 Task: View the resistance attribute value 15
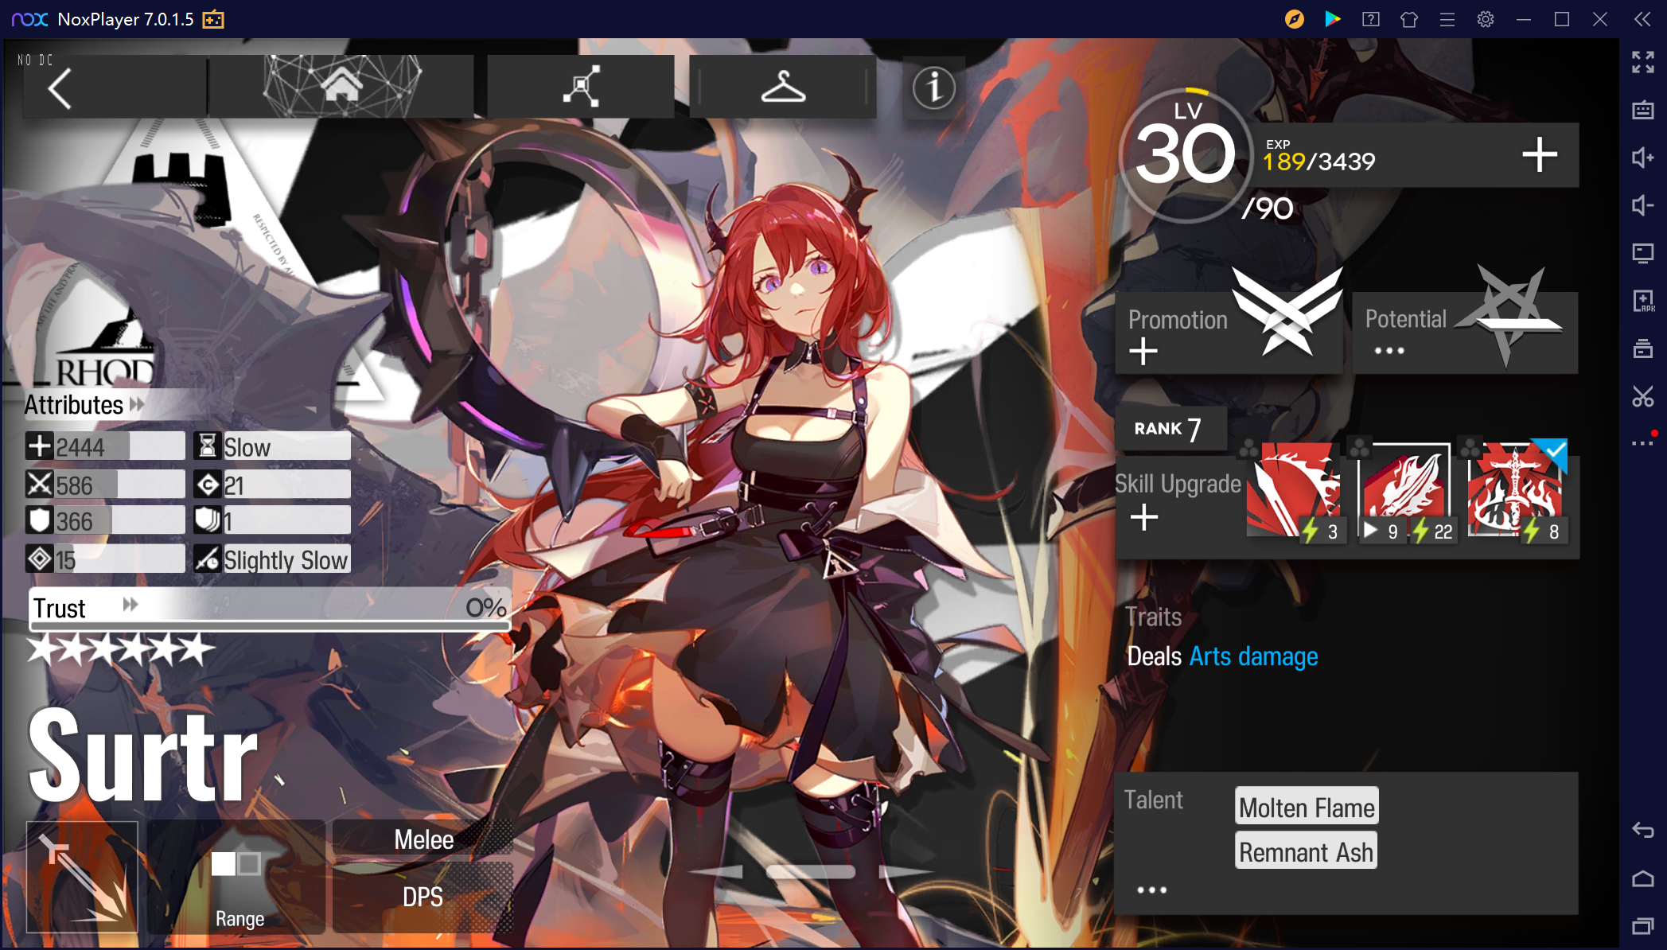tap(105, 559)
